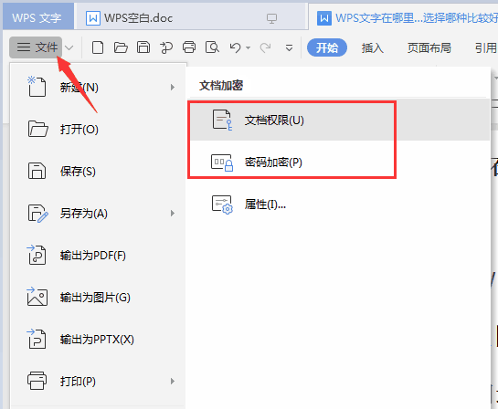This screenshot has width=498, height=409.
Task: Click the 输出为PDF icon in menu
Action: click(x=37, y=255)
